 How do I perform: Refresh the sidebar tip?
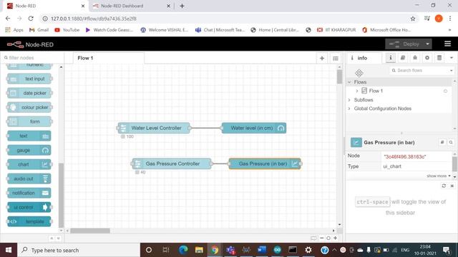[444, 186]
